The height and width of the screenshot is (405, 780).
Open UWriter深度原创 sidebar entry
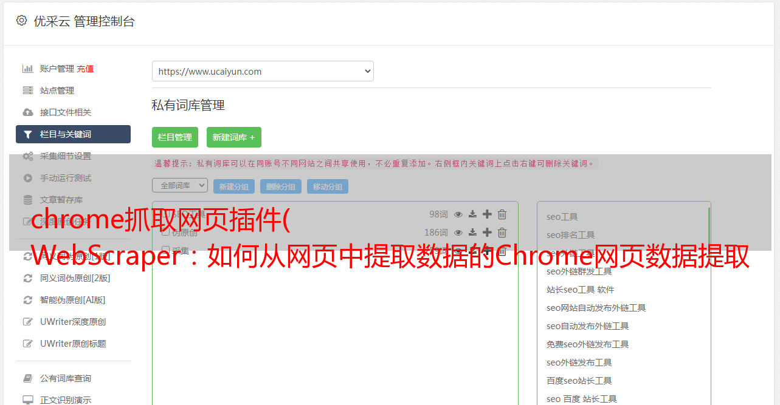[73, 322]
